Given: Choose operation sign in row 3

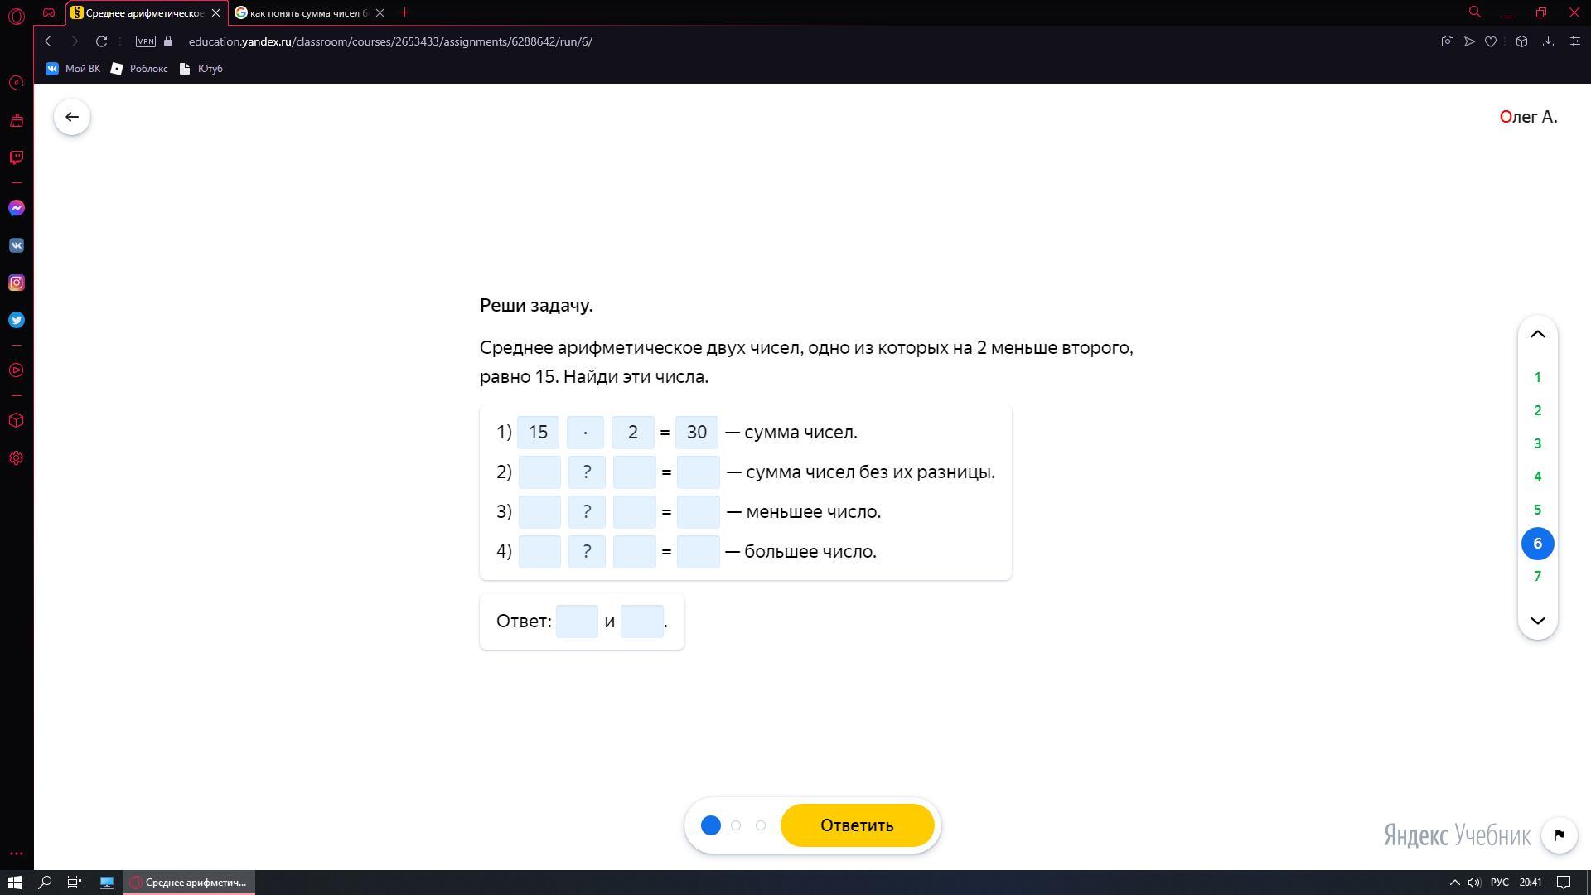Looking at the screenshot, I should (x=587, y=512).
